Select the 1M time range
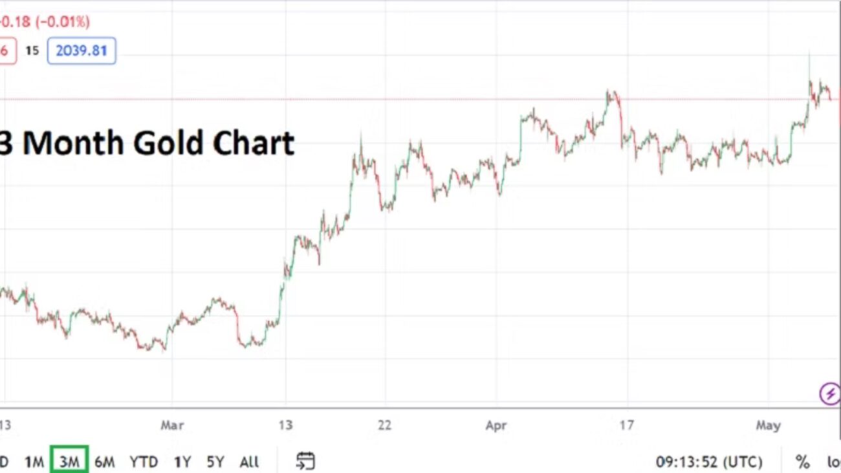 34,462
